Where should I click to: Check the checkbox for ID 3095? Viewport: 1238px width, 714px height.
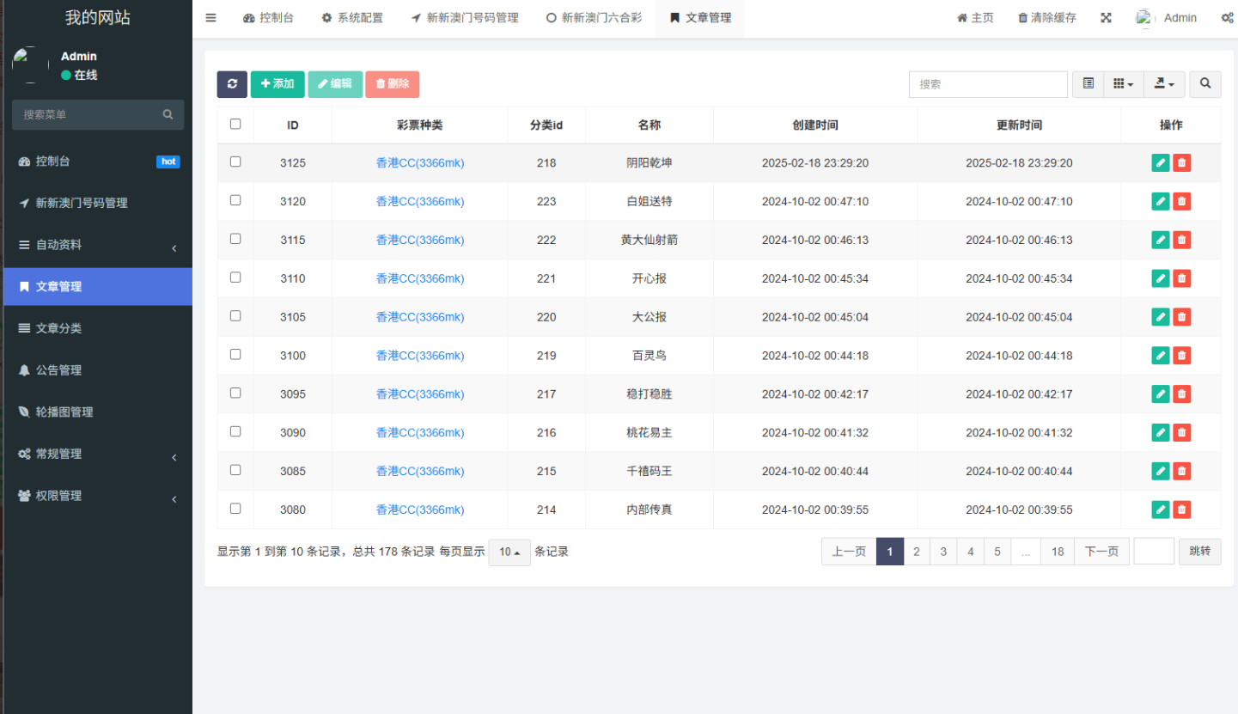click(235, 393)
